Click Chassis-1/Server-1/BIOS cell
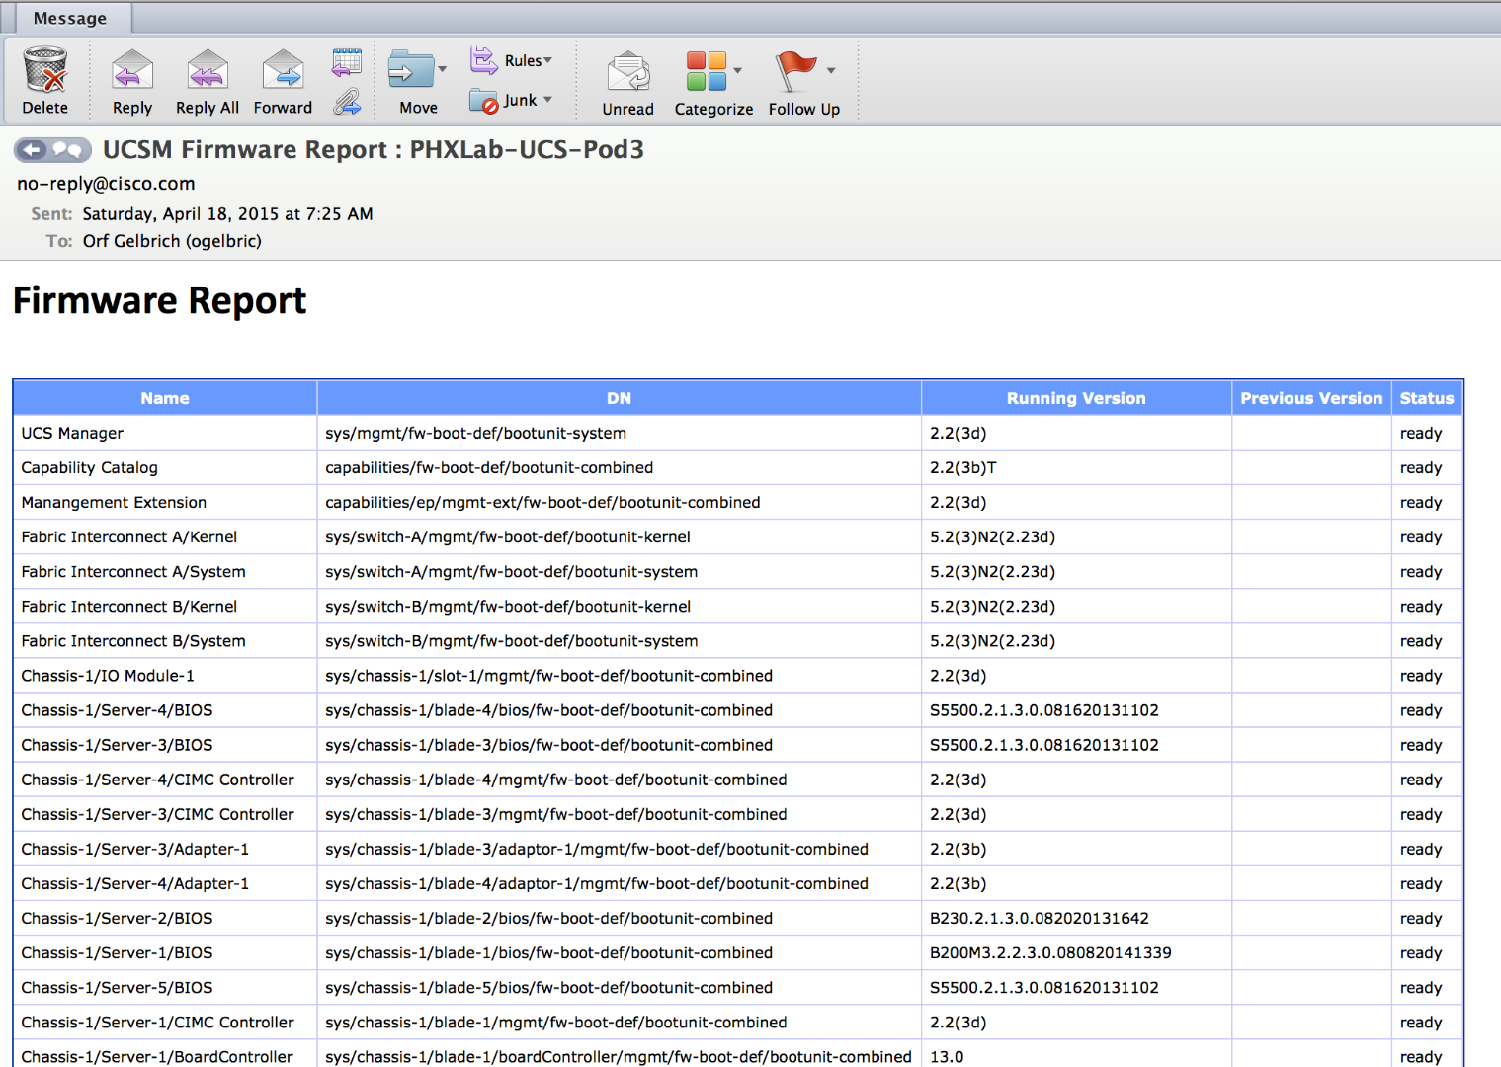 [165, 952]
